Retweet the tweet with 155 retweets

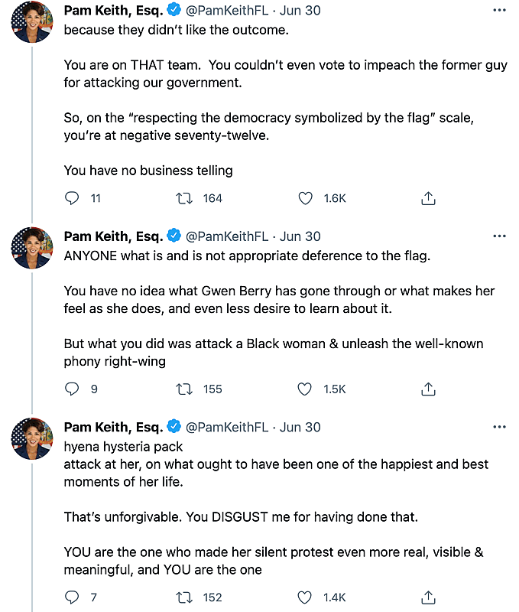point(184,389)
